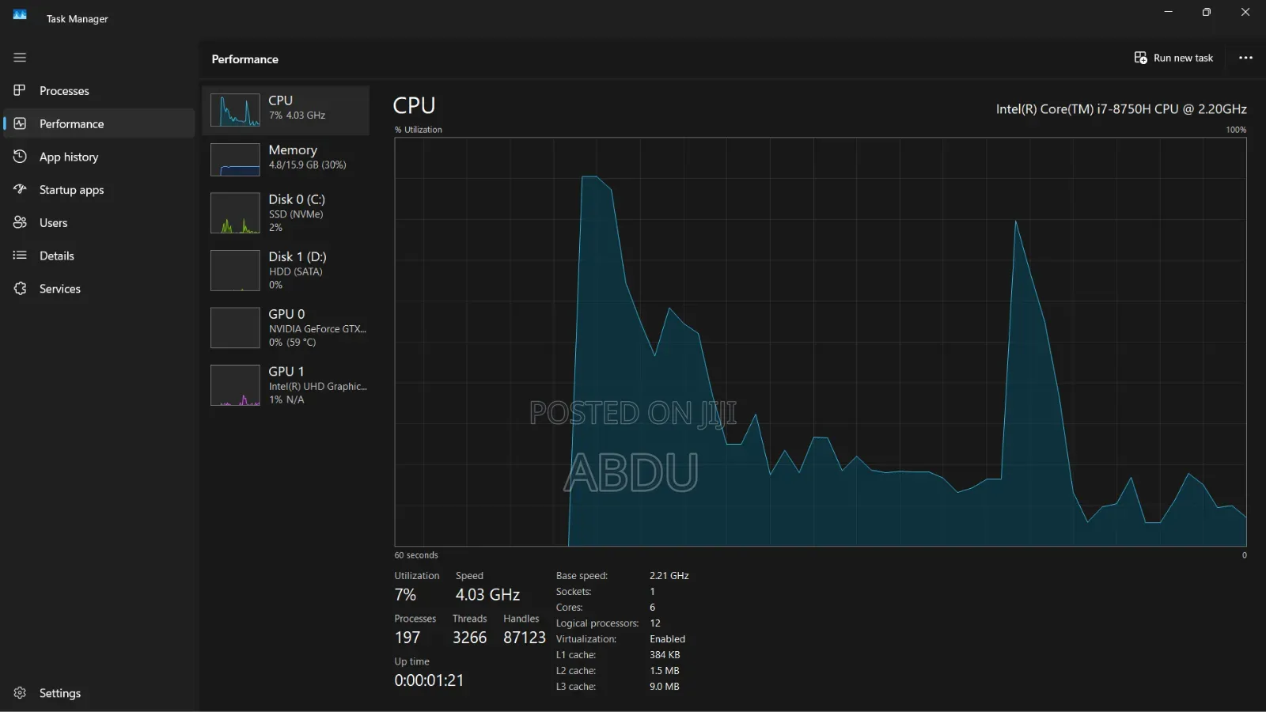Select GPU 0 graph thumbnail
The height and width of the screenshot is (712, 1266).
(235, 328)
